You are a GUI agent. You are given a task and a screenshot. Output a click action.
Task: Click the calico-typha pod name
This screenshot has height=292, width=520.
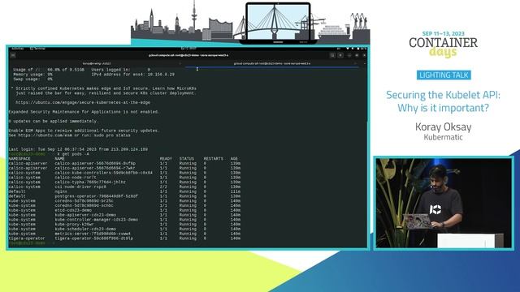pyautogui.click(x=90, y=182)
